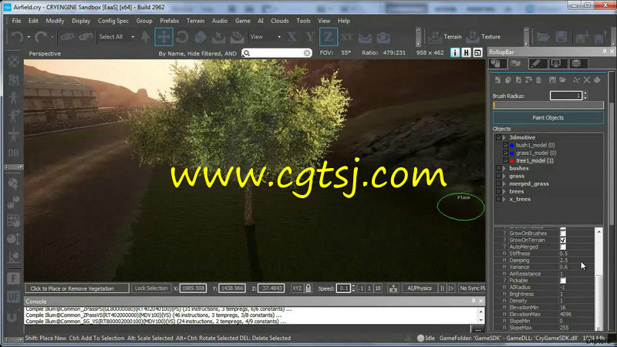Toggle the viewport info 'i' icon
This screenshot has height=347, width=617.
coord(455,52)
